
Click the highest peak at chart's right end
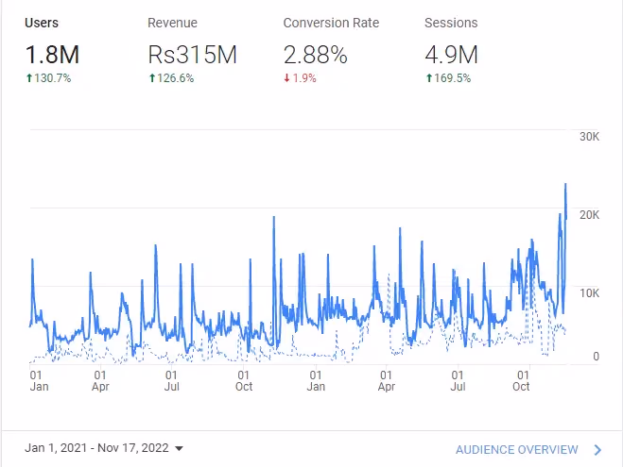[x=565, y=184]
